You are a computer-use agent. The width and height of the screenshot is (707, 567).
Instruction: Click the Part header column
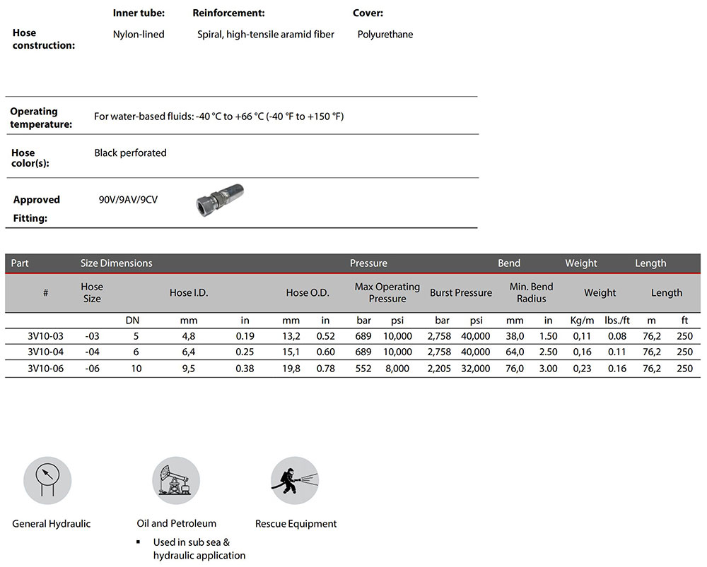click(x=20, y=263)
